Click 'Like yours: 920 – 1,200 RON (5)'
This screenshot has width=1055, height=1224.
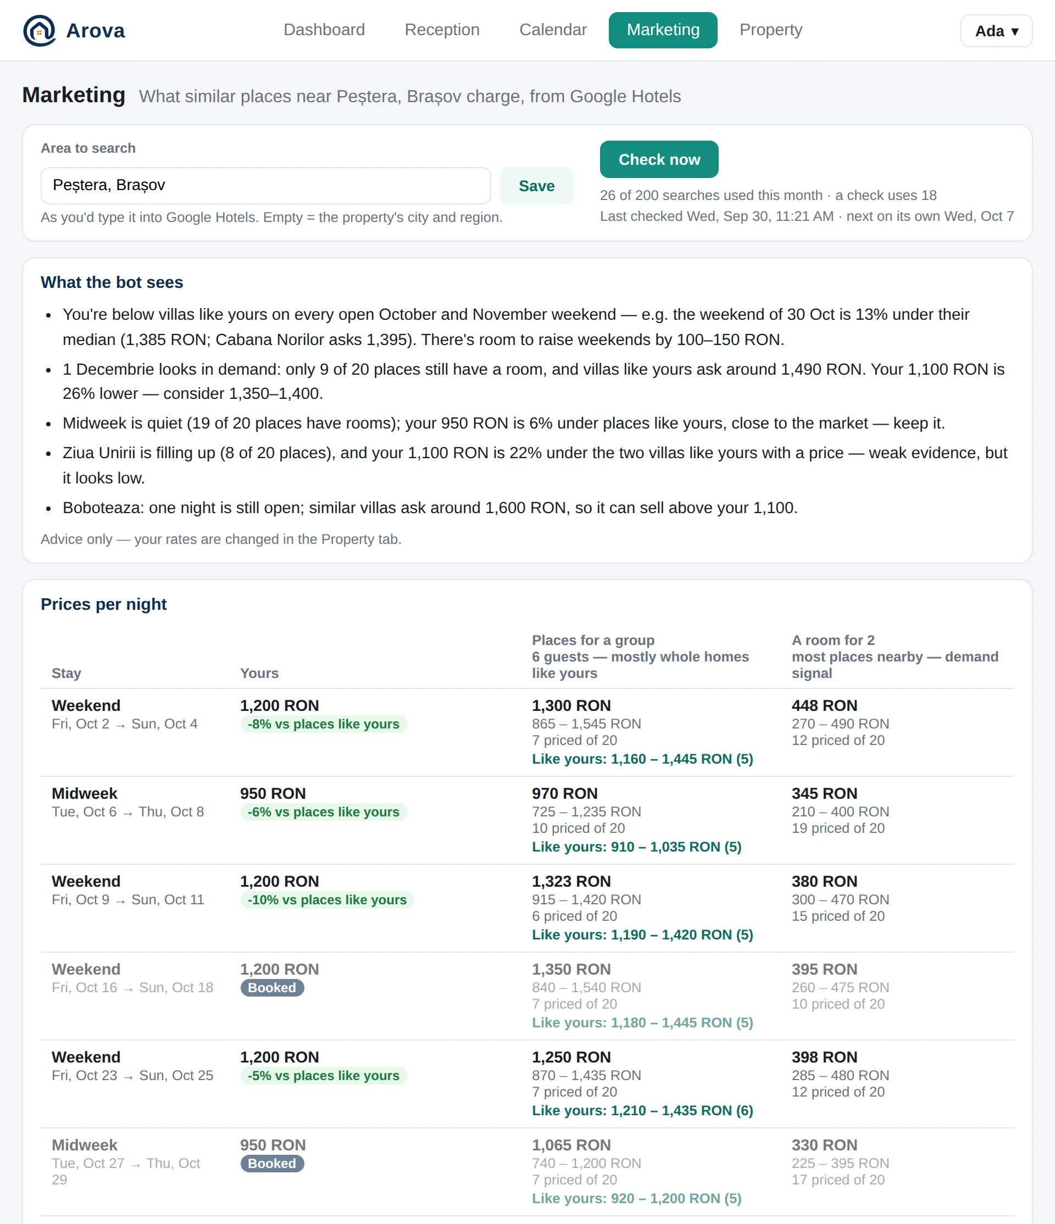[636, 1198]
